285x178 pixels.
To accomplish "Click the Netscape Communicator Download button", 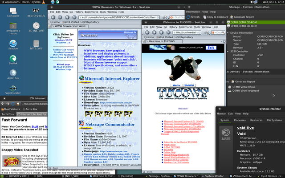I will pyautogui.click(x=86, y=128).
